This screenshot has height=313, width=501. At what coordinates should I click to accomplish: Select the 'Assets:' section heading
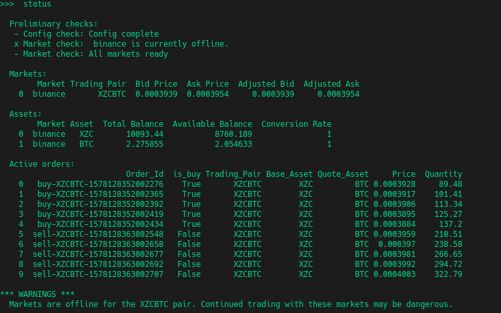click(25, 114)
